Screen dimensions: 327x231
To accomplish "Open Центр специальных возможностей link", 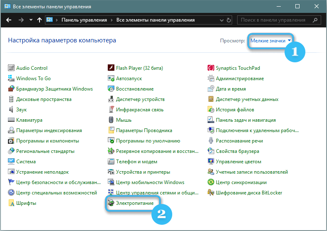I will pyautogui.click(x=57, y=193).
